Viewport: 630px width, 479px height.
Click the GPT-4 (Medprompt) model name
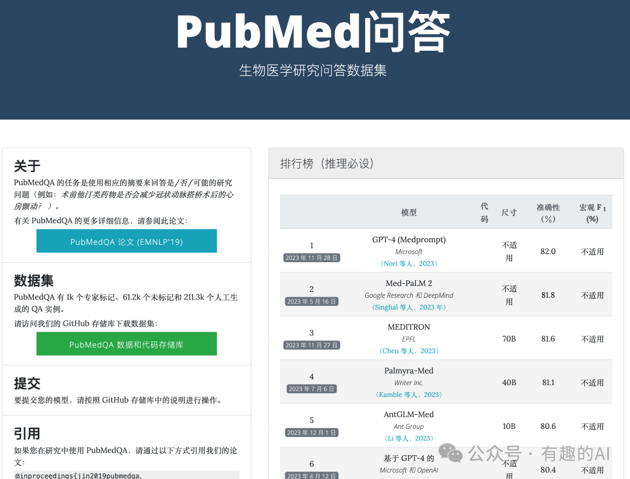coord(408,239)
